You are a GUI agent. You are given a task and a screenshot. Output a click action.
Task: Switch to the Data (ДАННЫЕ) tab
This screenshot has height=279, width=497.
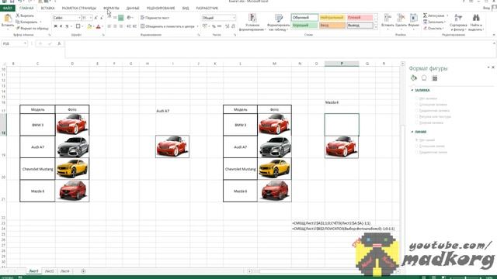click(133, 9)
